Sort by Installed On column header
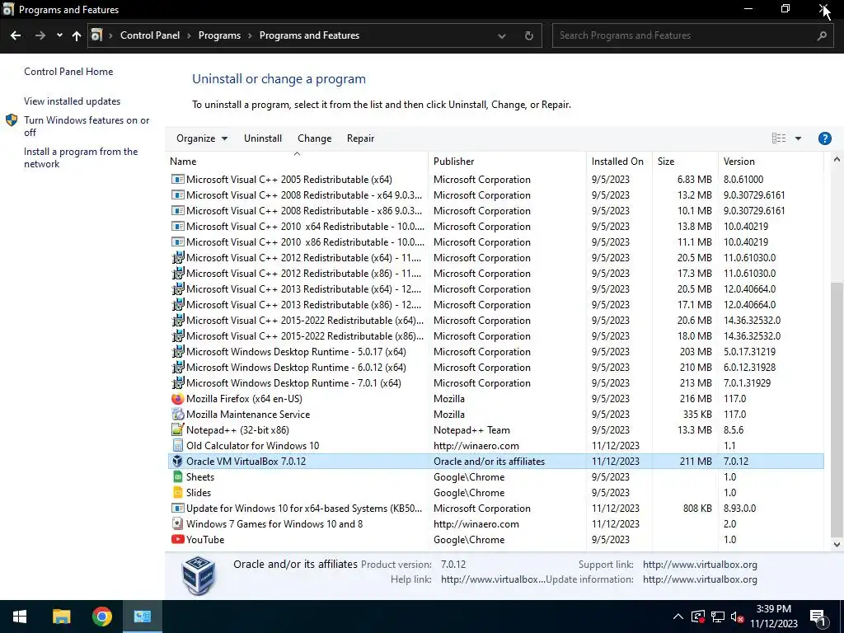 [x=617, y=162]
